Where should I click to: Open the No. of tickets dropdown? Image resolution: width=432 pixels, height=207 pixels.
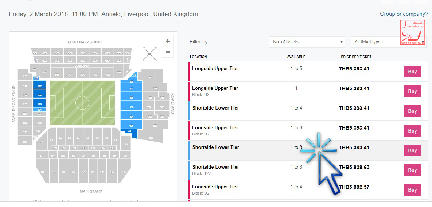(x=307, y=42)
